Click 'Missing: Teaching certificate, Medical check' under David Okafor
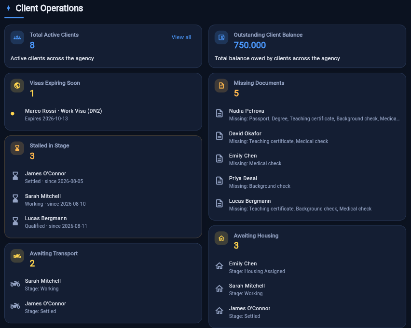Screen dimensions: 411x328 pyautogui.click(x=279, y=141)
